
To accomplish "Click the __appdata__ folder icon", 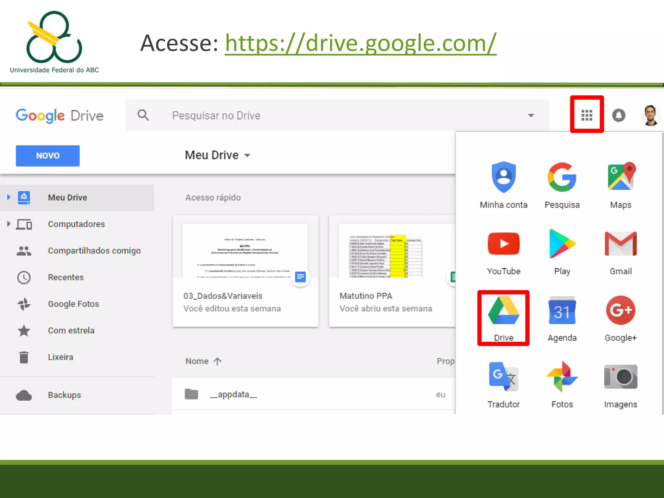I will (191, 394).
